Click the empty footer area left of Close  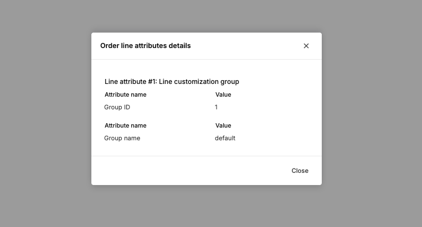pyautogui.click(x=188, y=171)
